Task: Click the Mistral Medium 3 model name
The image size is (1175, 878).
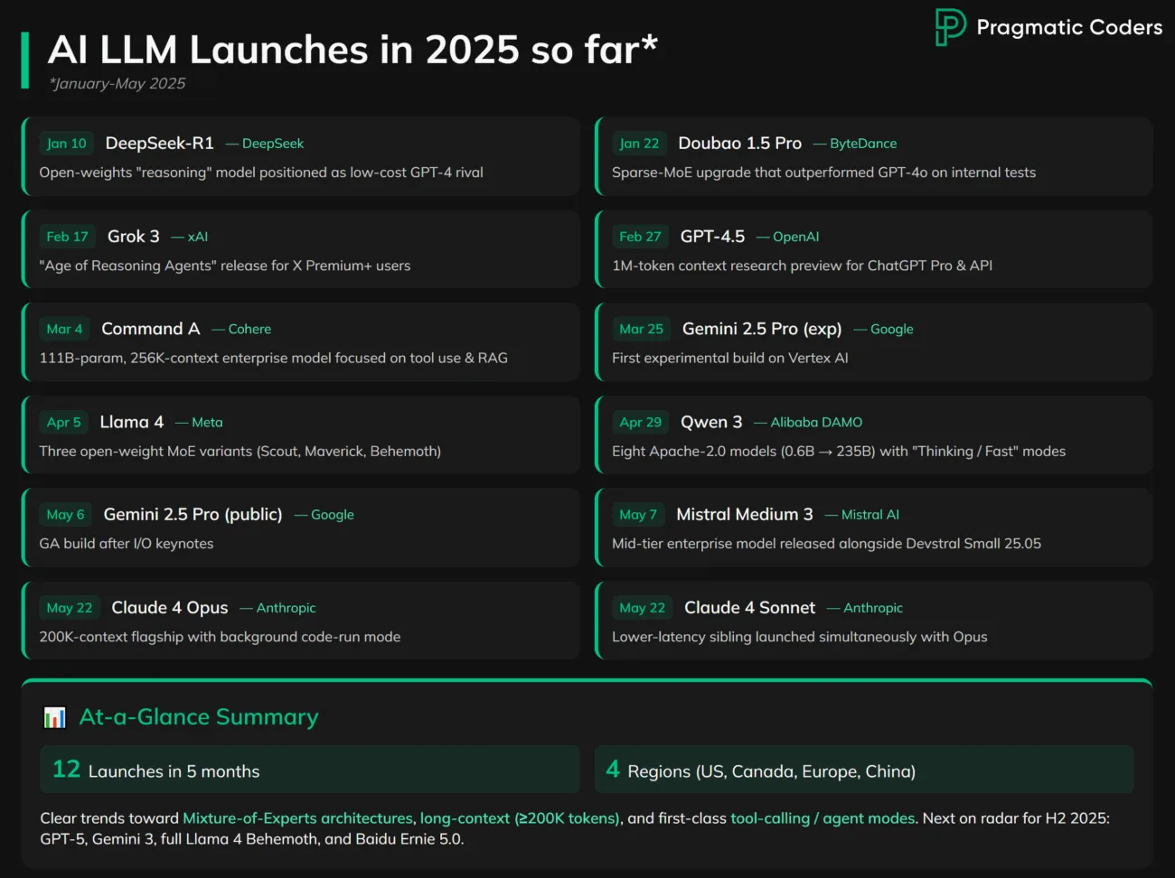Action: [x=745, y=514]
